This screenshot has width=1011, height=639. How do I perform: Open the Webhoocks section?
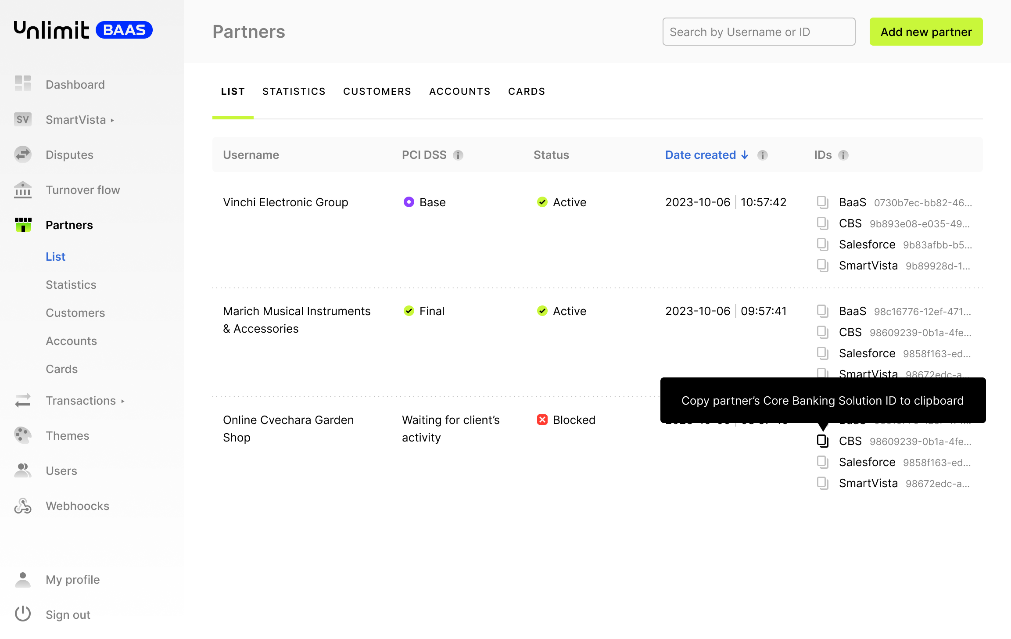pos(78,506)
